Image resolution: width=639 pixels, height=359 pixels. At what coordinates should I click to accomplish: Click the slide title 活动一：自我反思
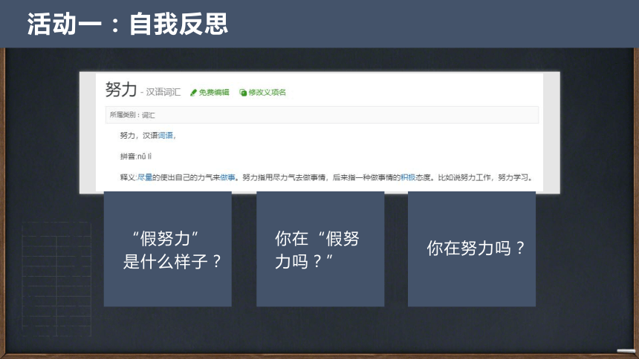click(x=128, y=24)
